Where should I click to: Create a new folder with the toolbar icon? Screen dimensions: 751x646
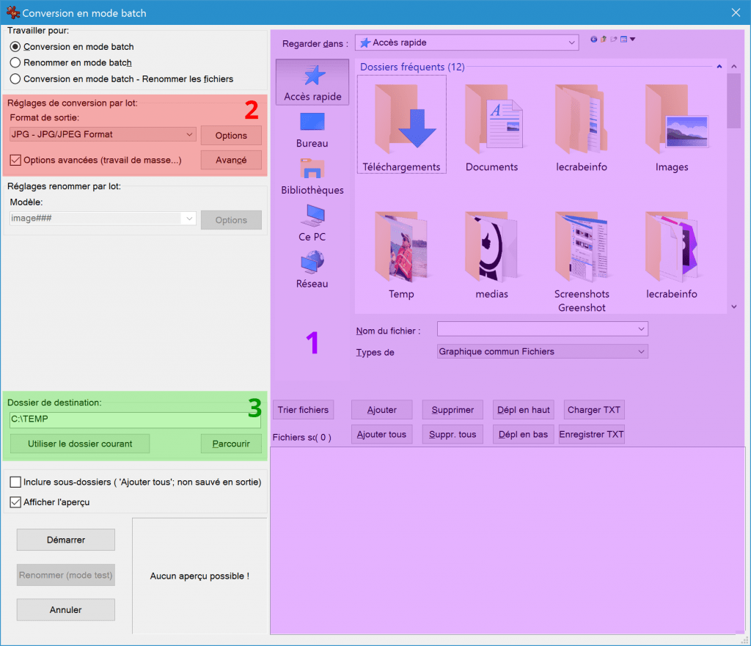614,39
